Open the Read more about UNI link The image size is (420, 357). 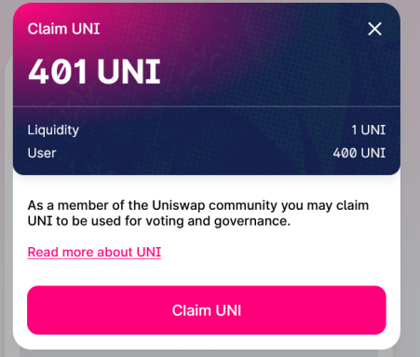(94, 252)
